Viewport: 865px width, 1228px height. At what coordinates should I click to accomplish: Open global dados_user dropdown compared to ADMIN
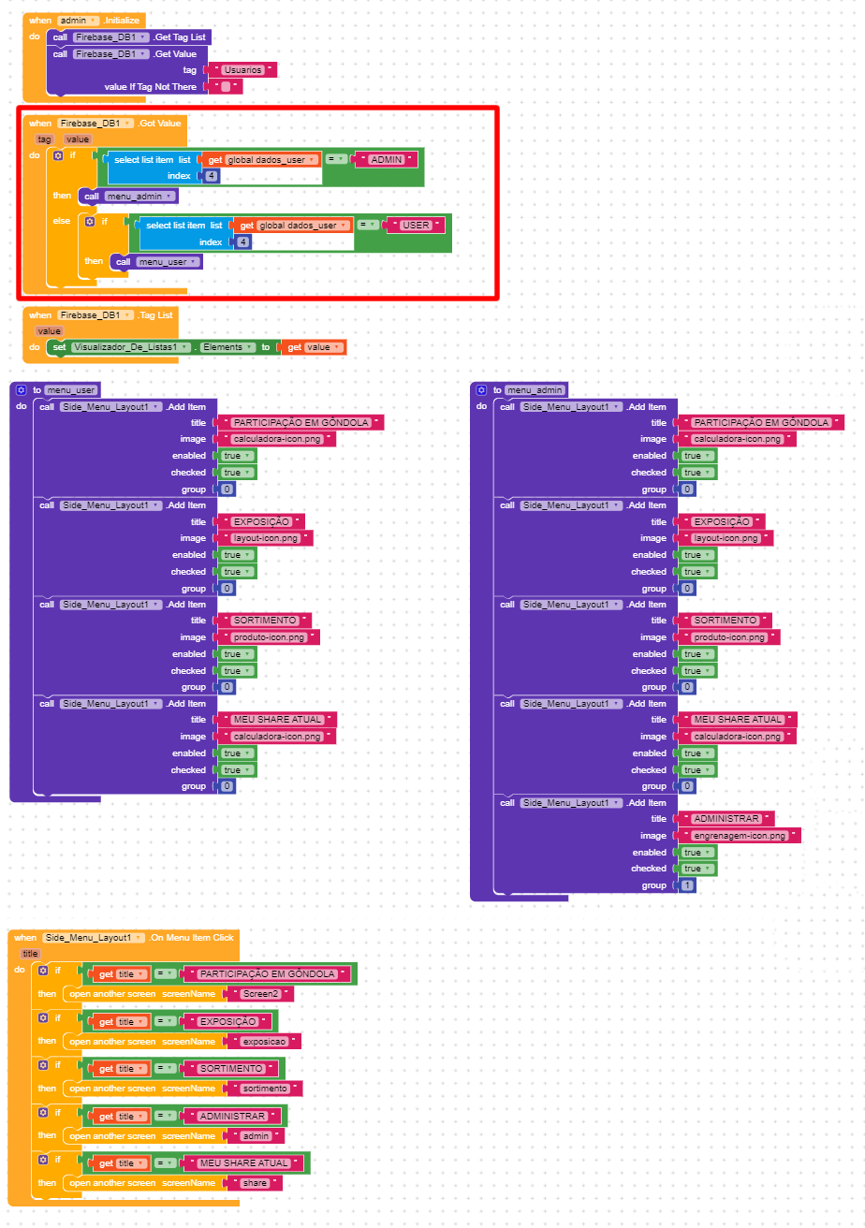click(x=271, y=160)
